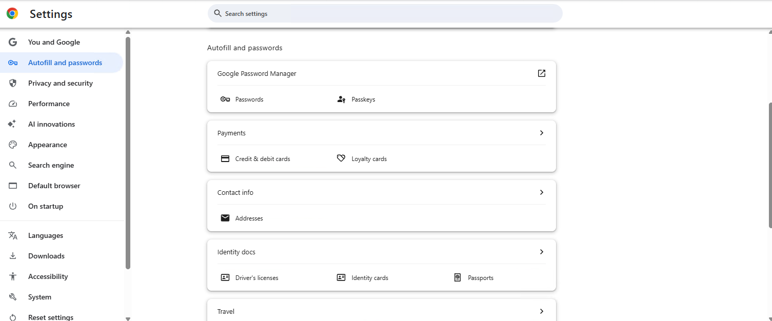This screenshot has height=321, width=772.
Task: Open Passports
Action: click(x=481, y=278)
